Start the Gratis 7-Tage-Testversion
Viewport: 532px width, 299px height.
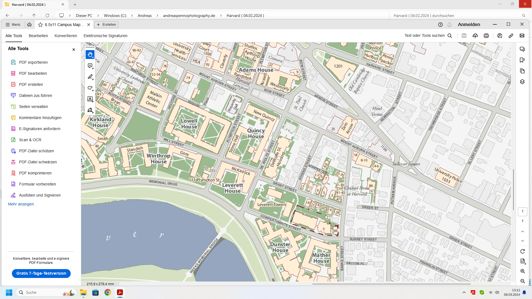tap(41, 273)
